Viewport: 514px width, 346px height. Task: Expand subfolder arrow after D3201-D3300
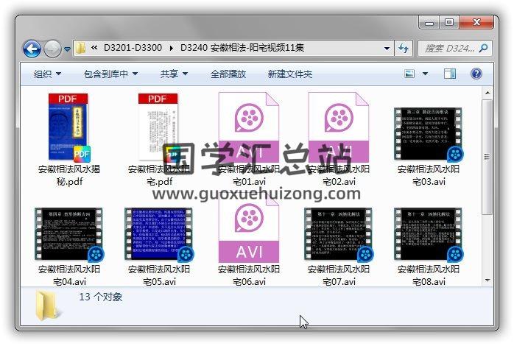[171, 48]
